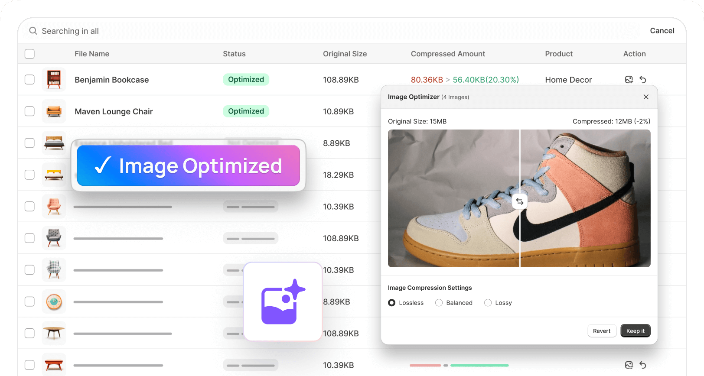Click the revert arrow icon in bottom row
This screenshot has height=376, width=704.
643,365
